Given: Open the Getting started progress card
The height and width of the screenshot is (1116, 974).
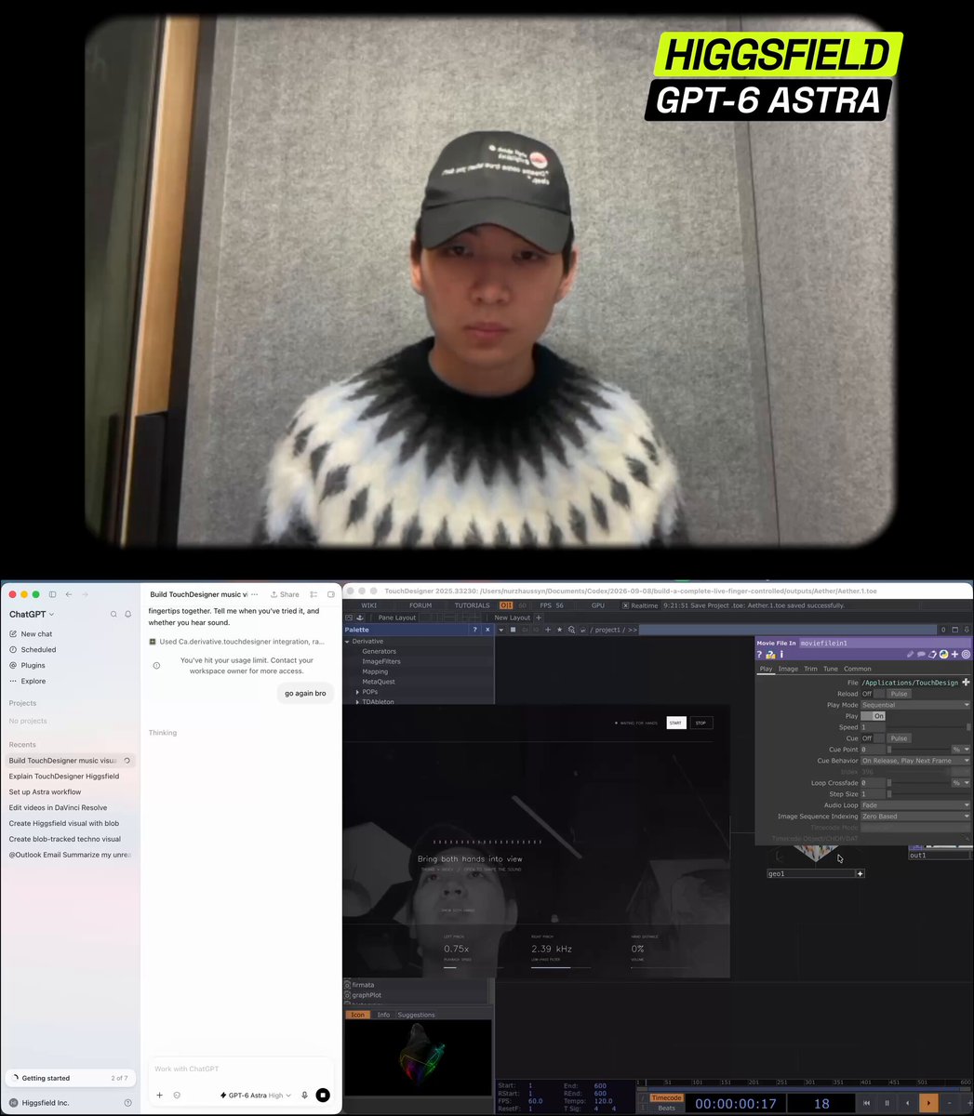Looking at the screenshot, I should pyautogui.click(x=70, y=1078).
